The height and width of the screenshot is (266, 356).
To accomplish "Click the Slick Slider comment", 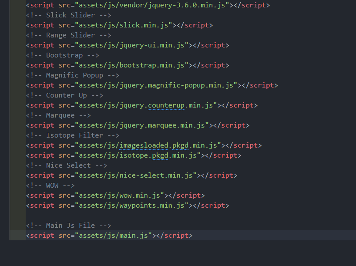I will (69, 15).
